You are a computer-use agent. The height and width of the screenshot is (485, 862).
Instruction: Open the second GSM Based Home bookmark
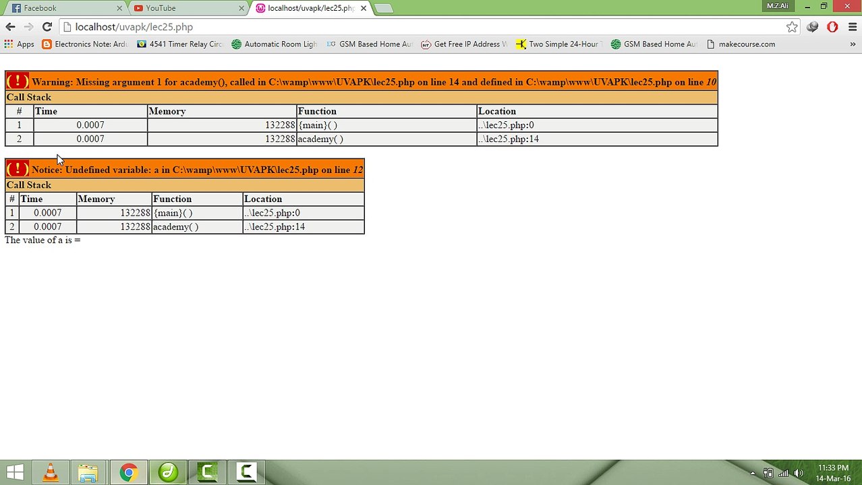tap(654, 44)
